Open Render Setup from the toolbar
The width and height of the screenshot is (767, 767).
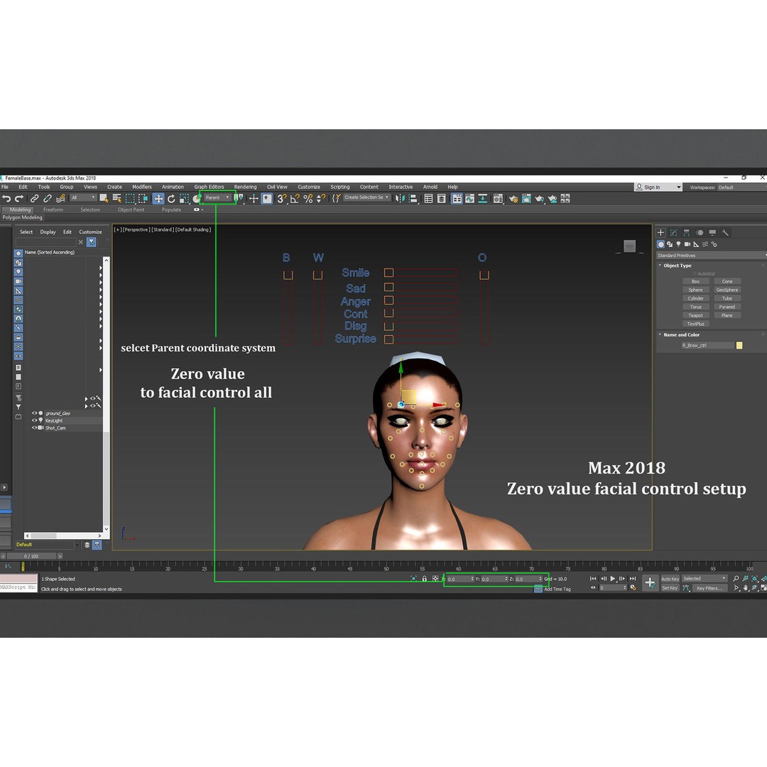tap(513, 199)
